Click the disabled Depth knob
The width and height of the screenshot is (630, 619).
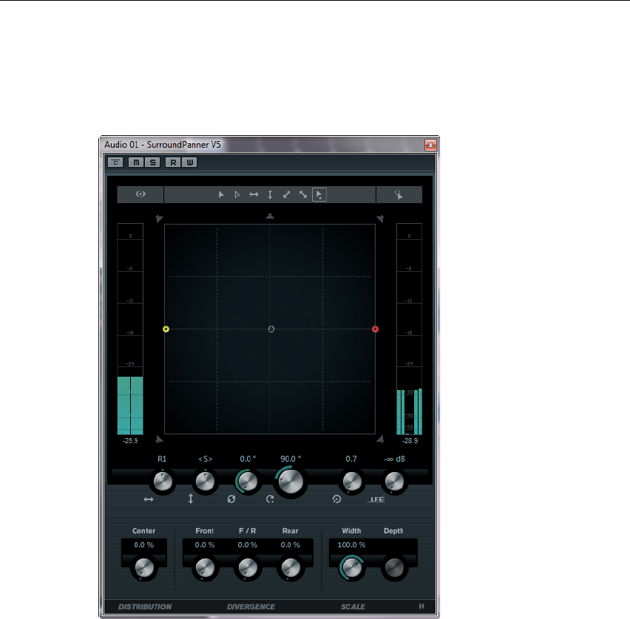[394, 567]
